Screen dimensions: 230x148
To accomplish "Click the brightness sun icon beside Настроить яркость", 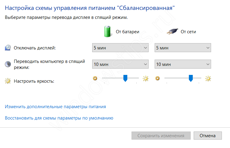I will (x=8, y=81).
